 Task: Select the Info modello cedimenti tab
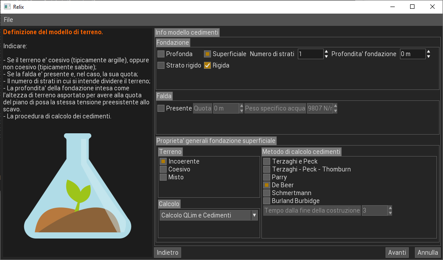coord(186,32)
